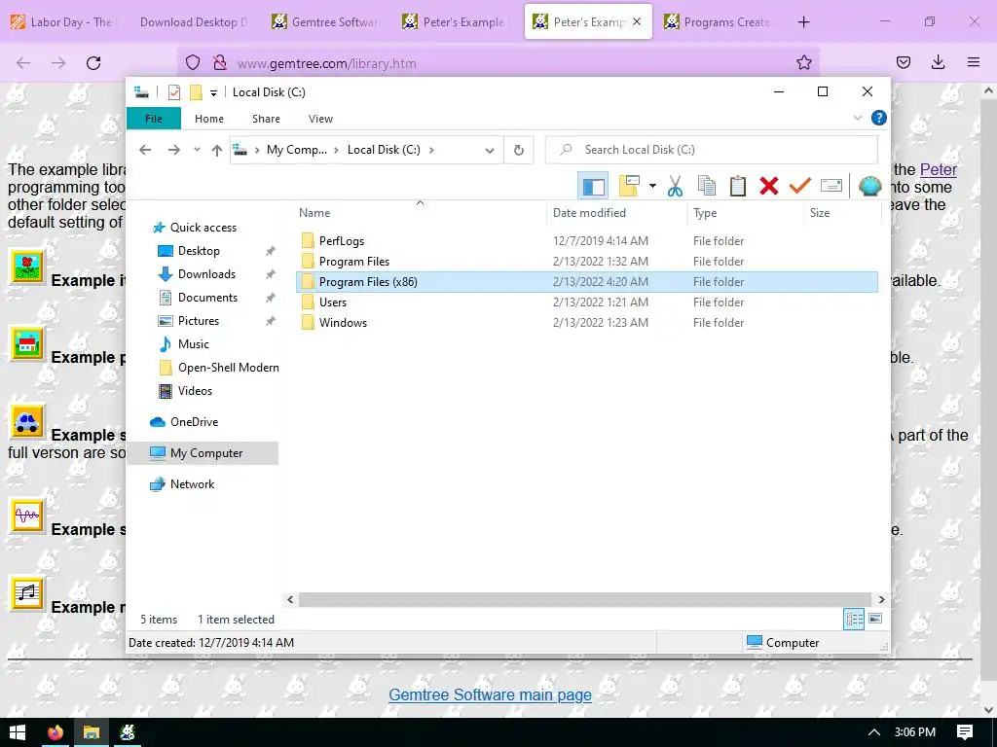997x747 pixels.
Task: Click the red X Delete icon
Action: coord(769,186)
